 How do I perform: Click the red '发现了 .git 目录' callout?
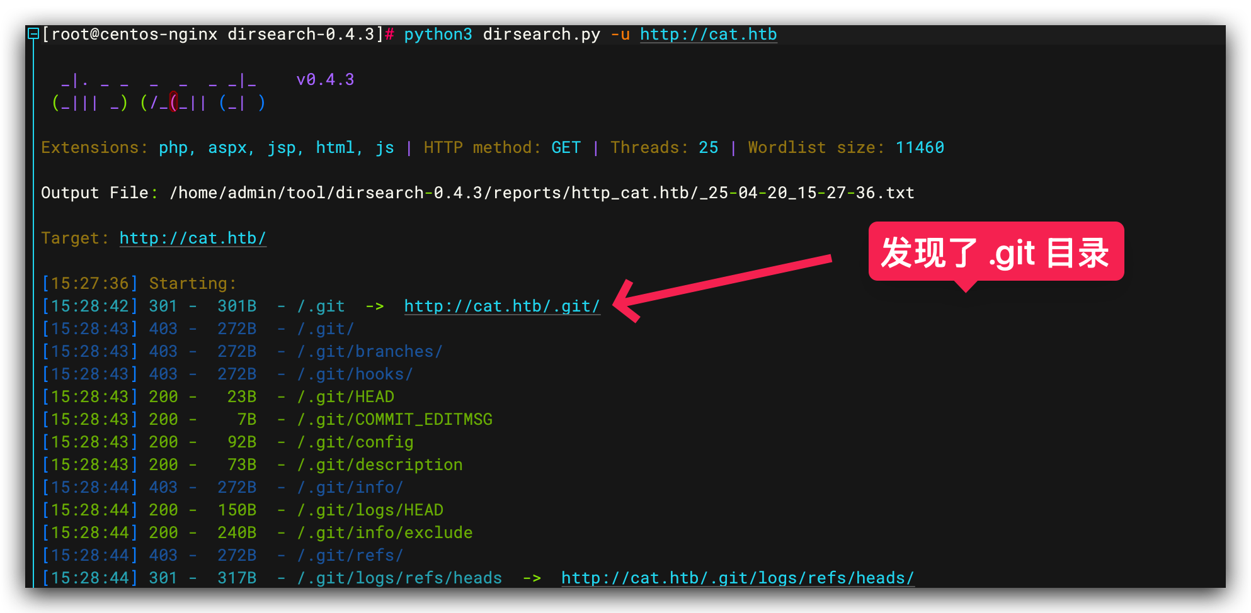[995, 252]
